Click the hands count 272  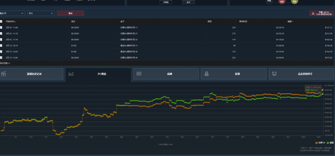pos(234,33)
